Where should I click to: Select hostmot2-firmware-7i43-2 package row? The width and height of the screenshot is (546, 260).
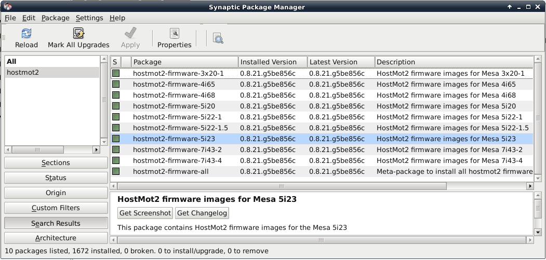tap(322, 149)
